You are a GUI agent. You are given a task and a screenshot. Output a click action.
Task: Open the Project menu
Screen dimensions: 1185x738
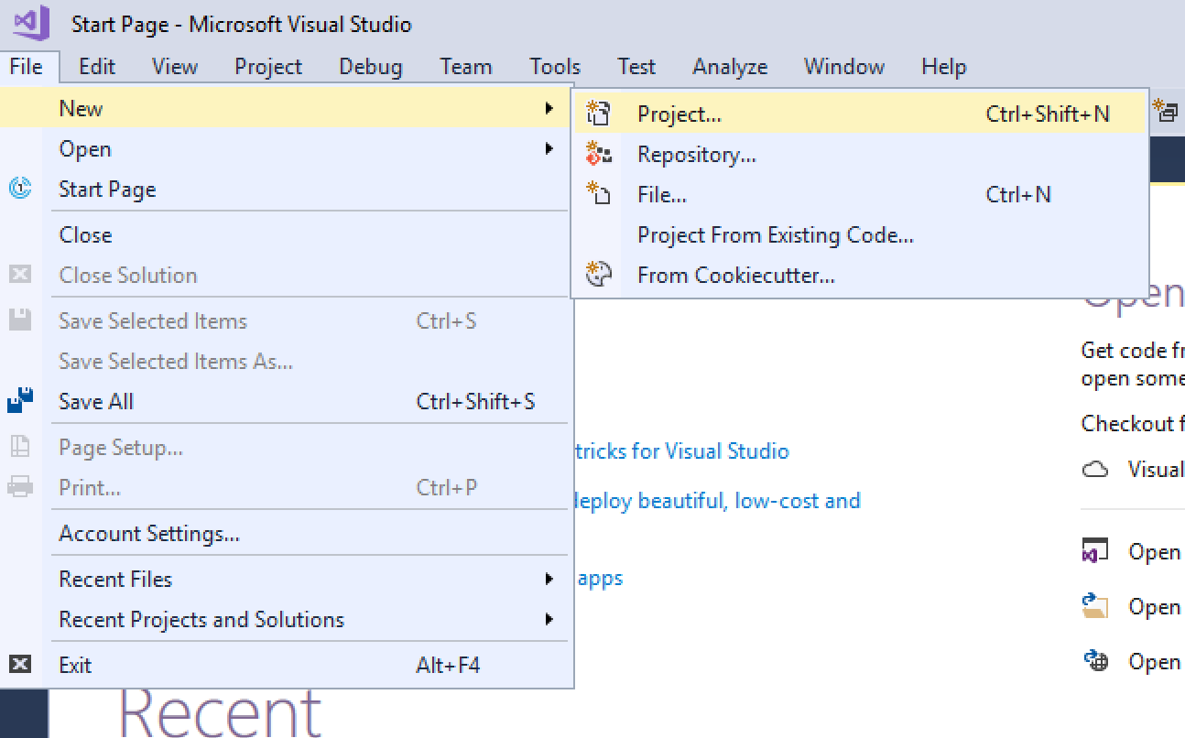pos(268,66)
